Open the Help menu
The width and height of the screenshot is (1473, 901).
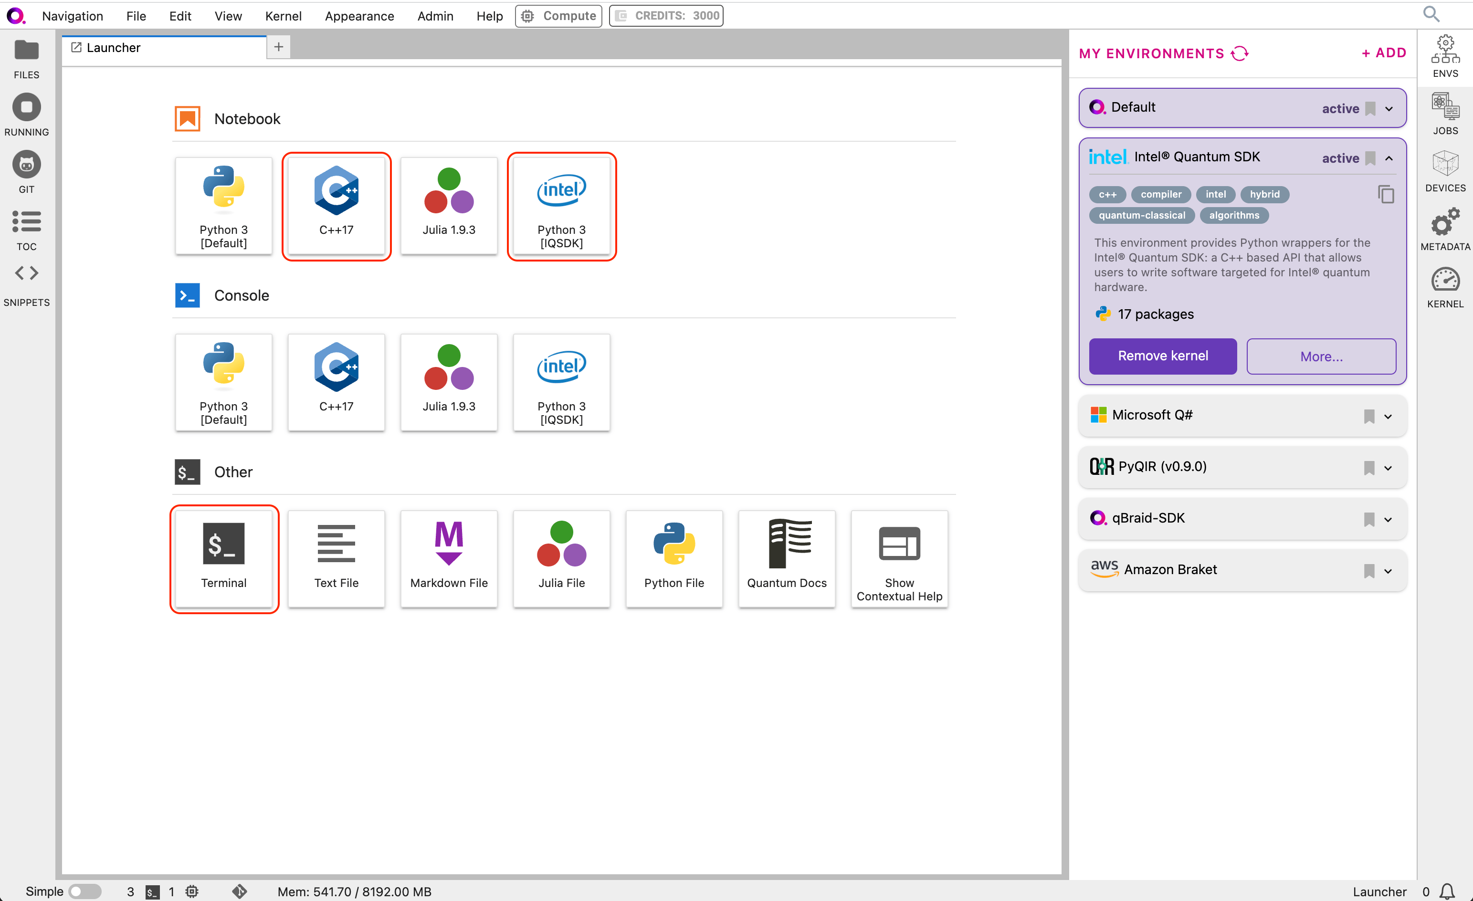pyautogui.click(x=489, y=16)
